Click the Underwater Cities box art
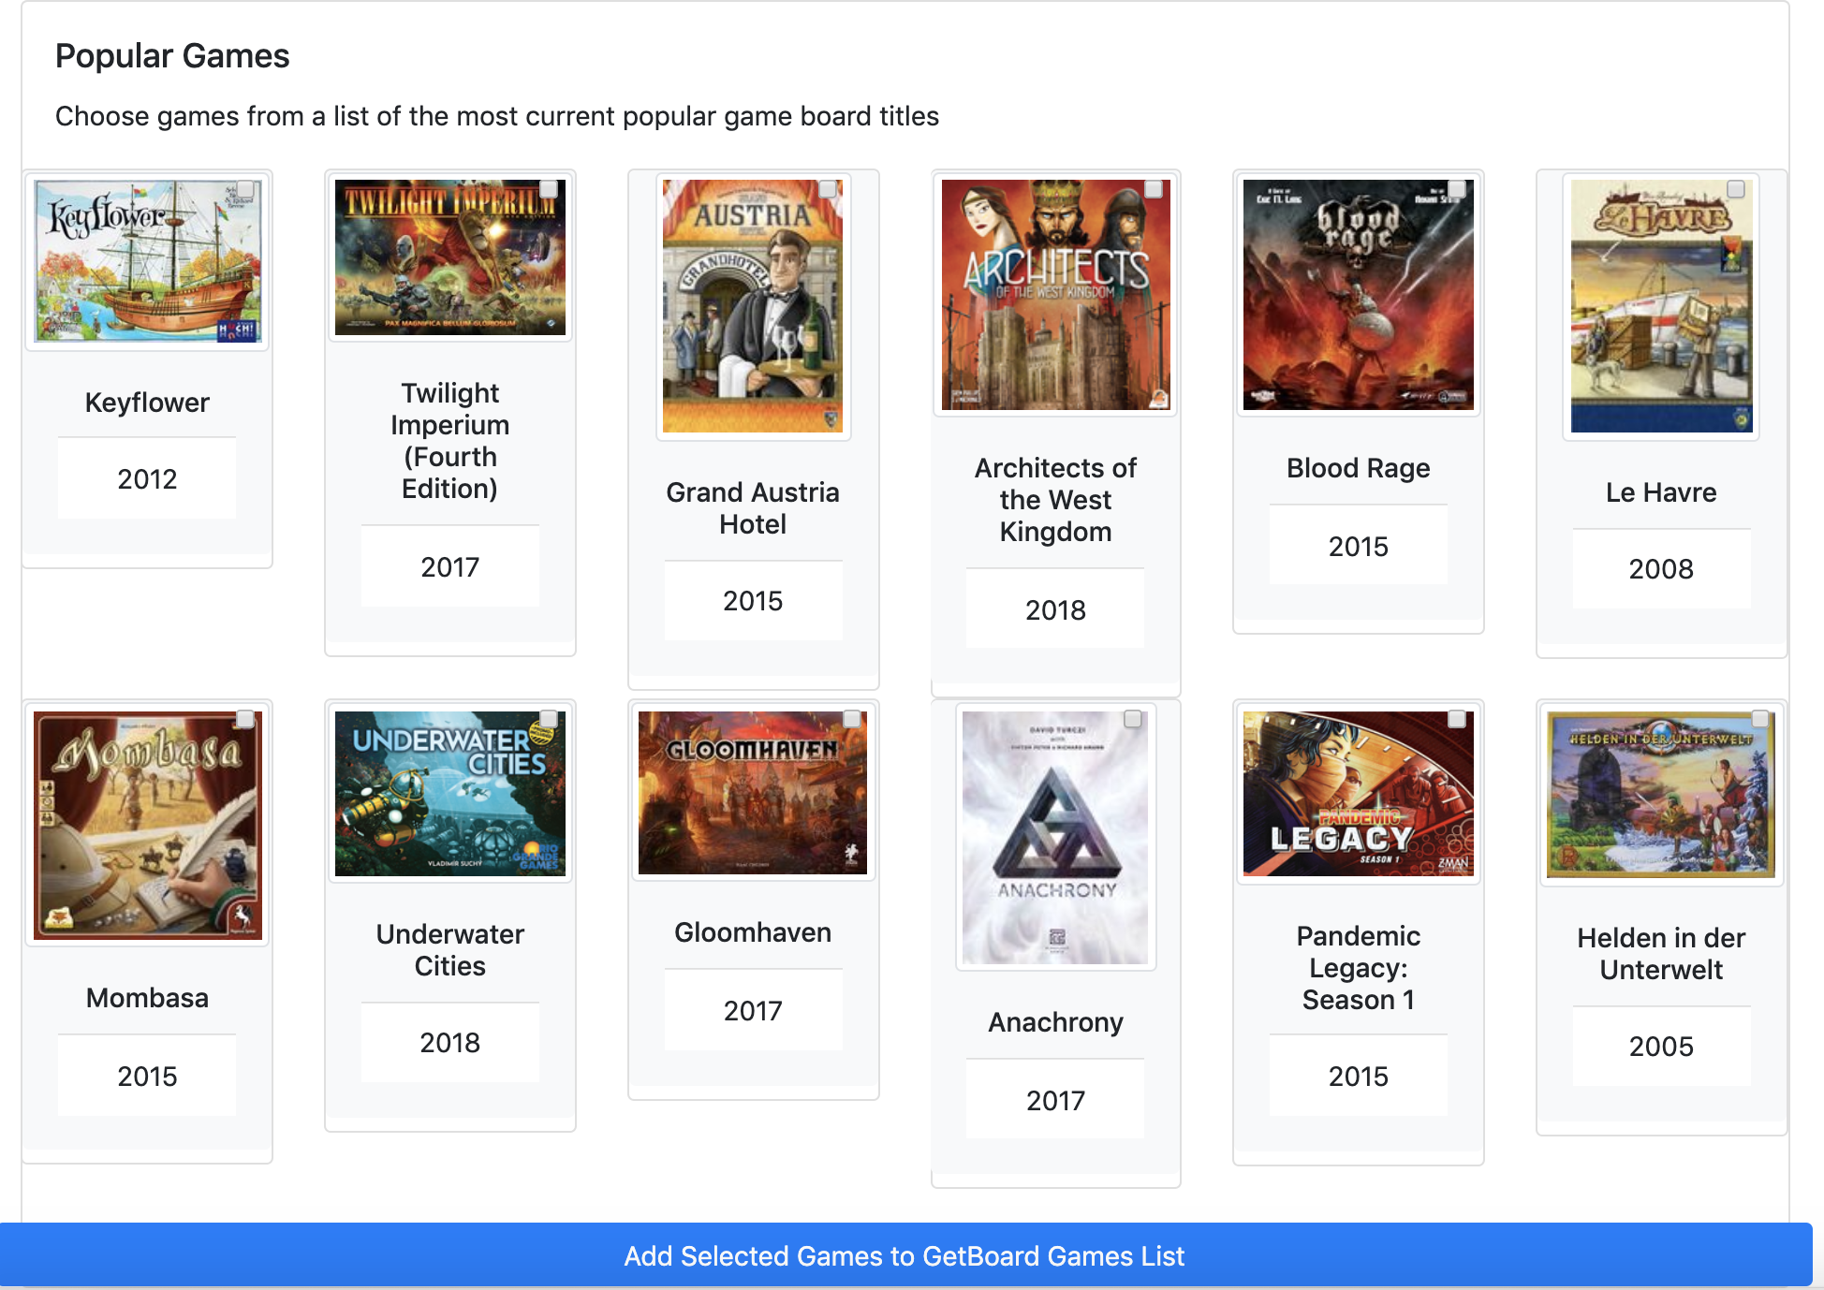 click(449, 793)
